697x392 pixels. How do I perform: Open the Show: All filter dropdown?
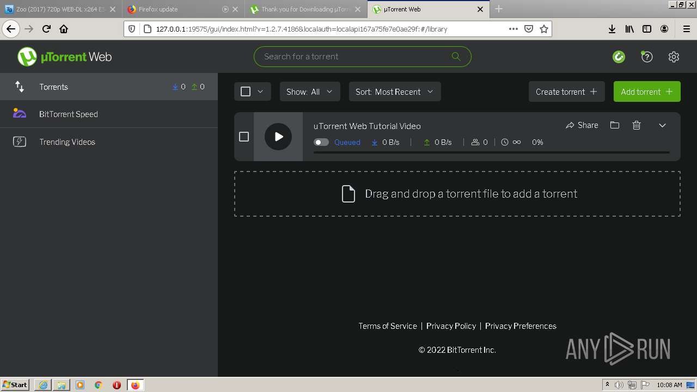(x=310, y=91)
